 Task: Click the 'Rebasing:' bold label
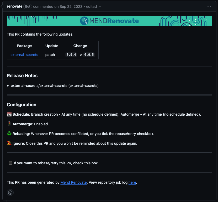pos(21,134)
